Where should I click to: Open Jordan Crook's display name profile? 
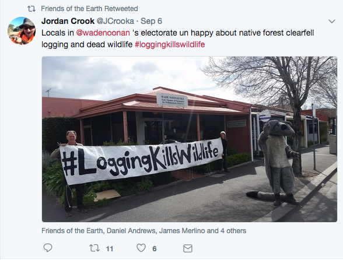click(x=68, y=21)
